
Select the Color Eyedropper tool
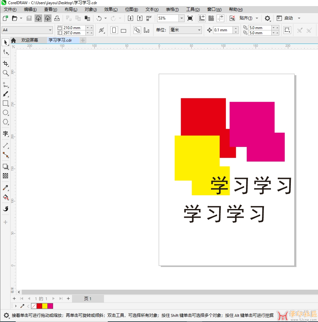click(5, 188)
